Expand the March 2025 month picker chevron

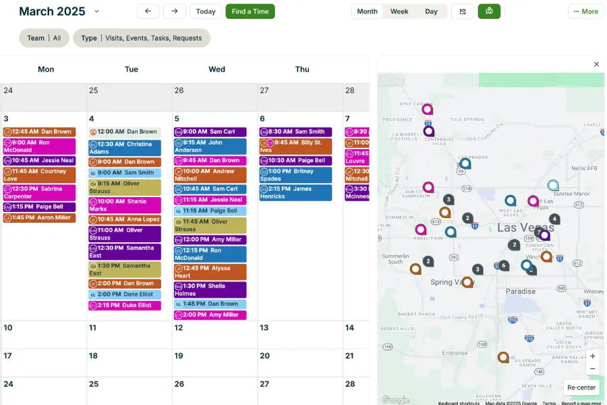(96, 11)
